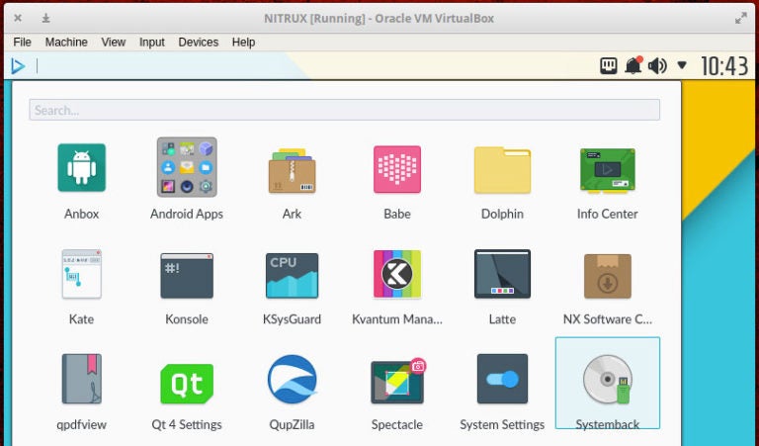The height and width of the screenshot is (446, 759).
Task: Open Ark archive manager
Action: coord(292,170)
